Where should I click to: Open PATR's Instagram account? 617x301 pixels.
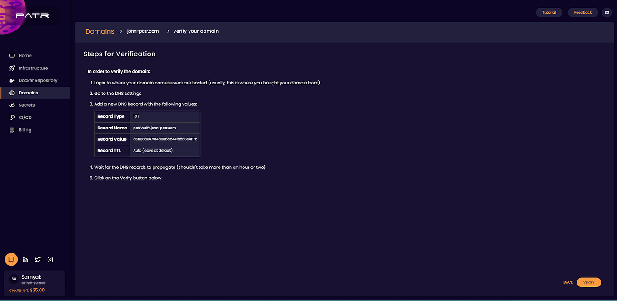tap(50, 259)
